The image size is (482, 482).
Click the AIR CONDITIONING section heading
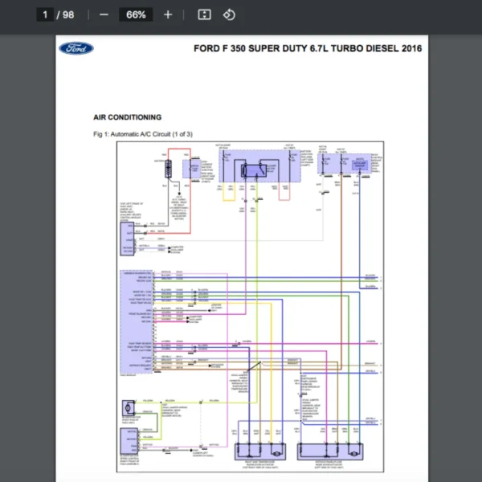point(128,117)
